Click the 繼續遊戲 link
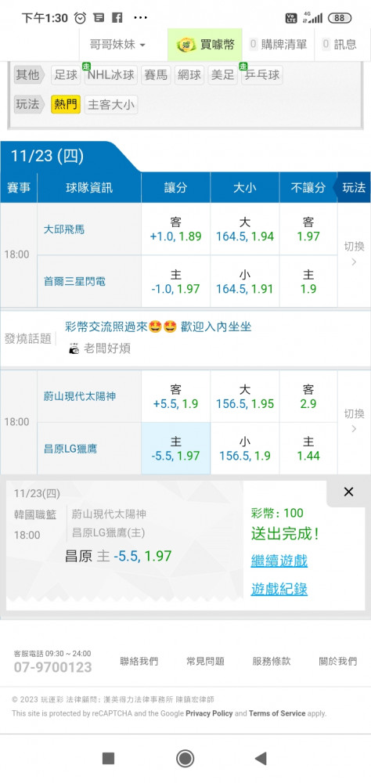 279,561
